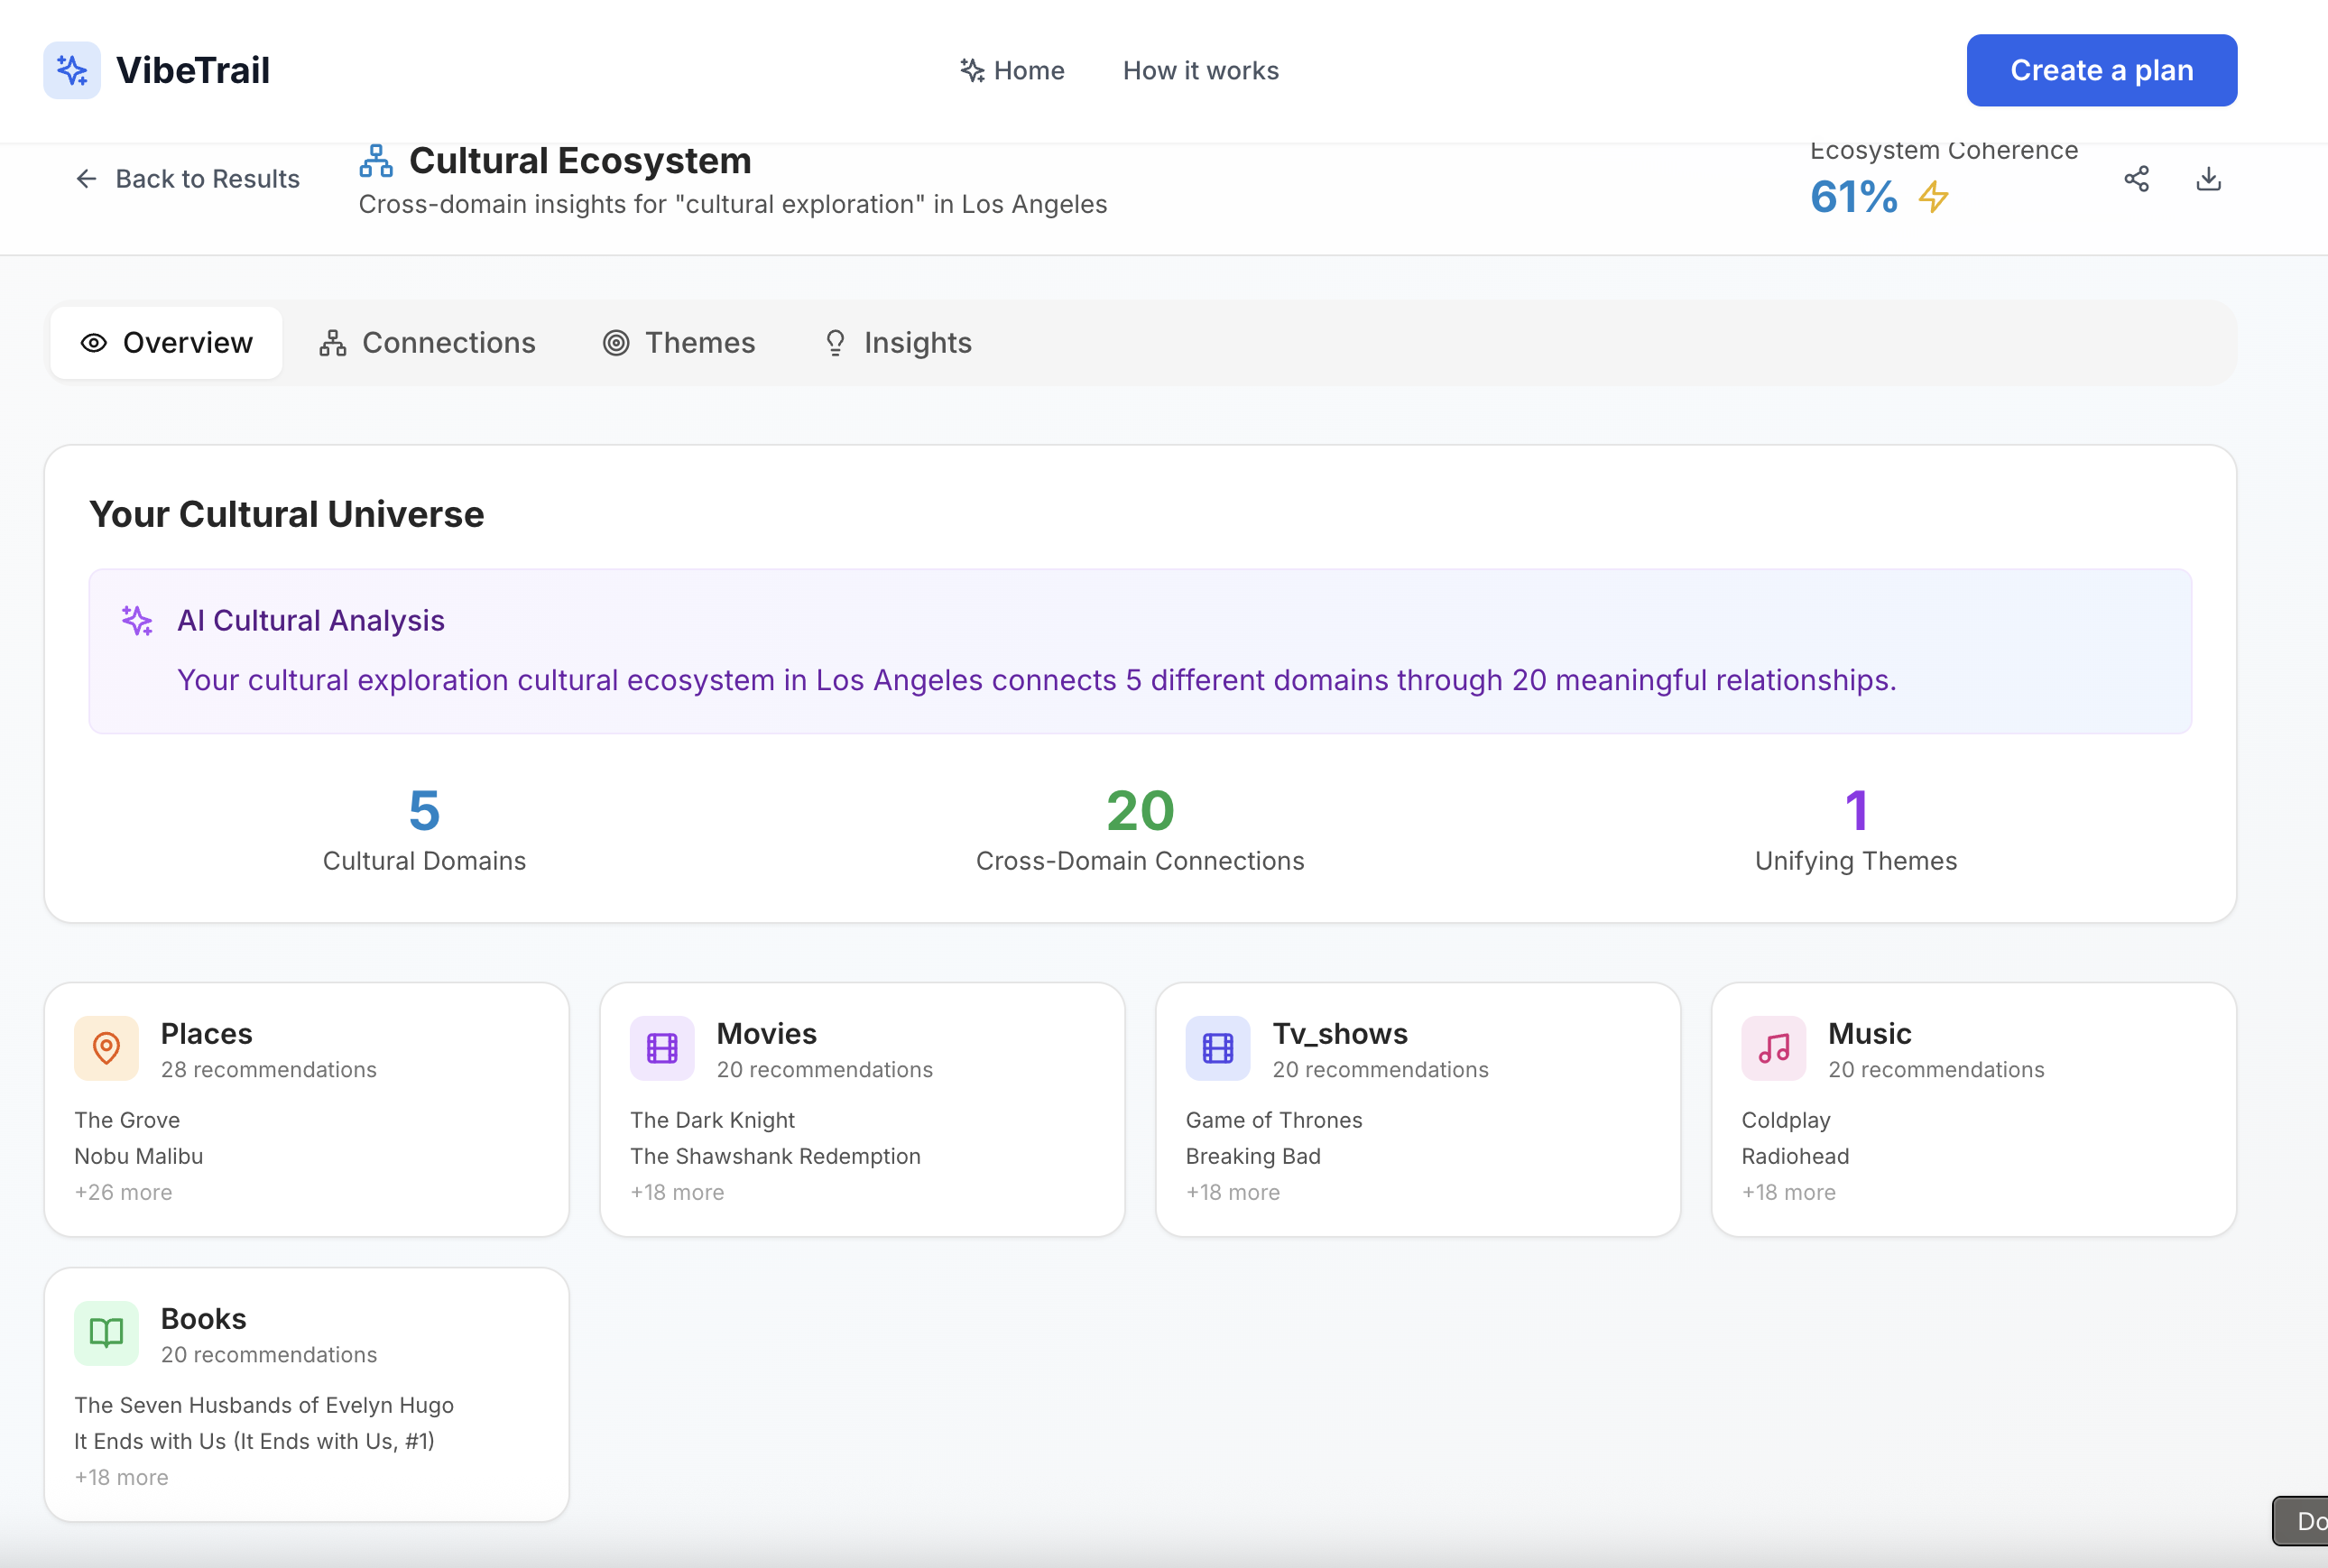The height and width of the screenshot is (1568, 2328).
Task: Open the Home navigation link
Action: point(1012,71)
